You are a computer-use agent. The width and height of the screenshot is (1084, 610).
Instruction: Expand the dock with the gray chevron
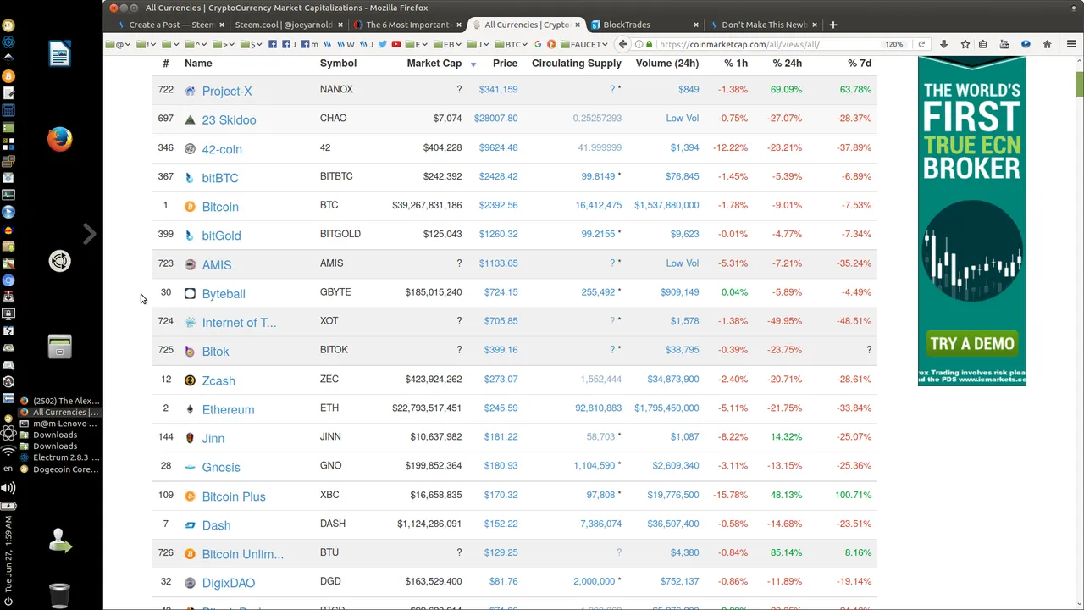coord(89,234)
